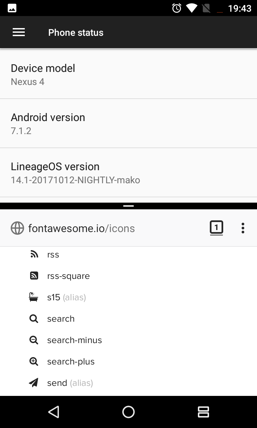Image resolution: width=257 pixels, height=428 pixels.
Task: Select the rss feed icon in the list
Action: point(34,254)
